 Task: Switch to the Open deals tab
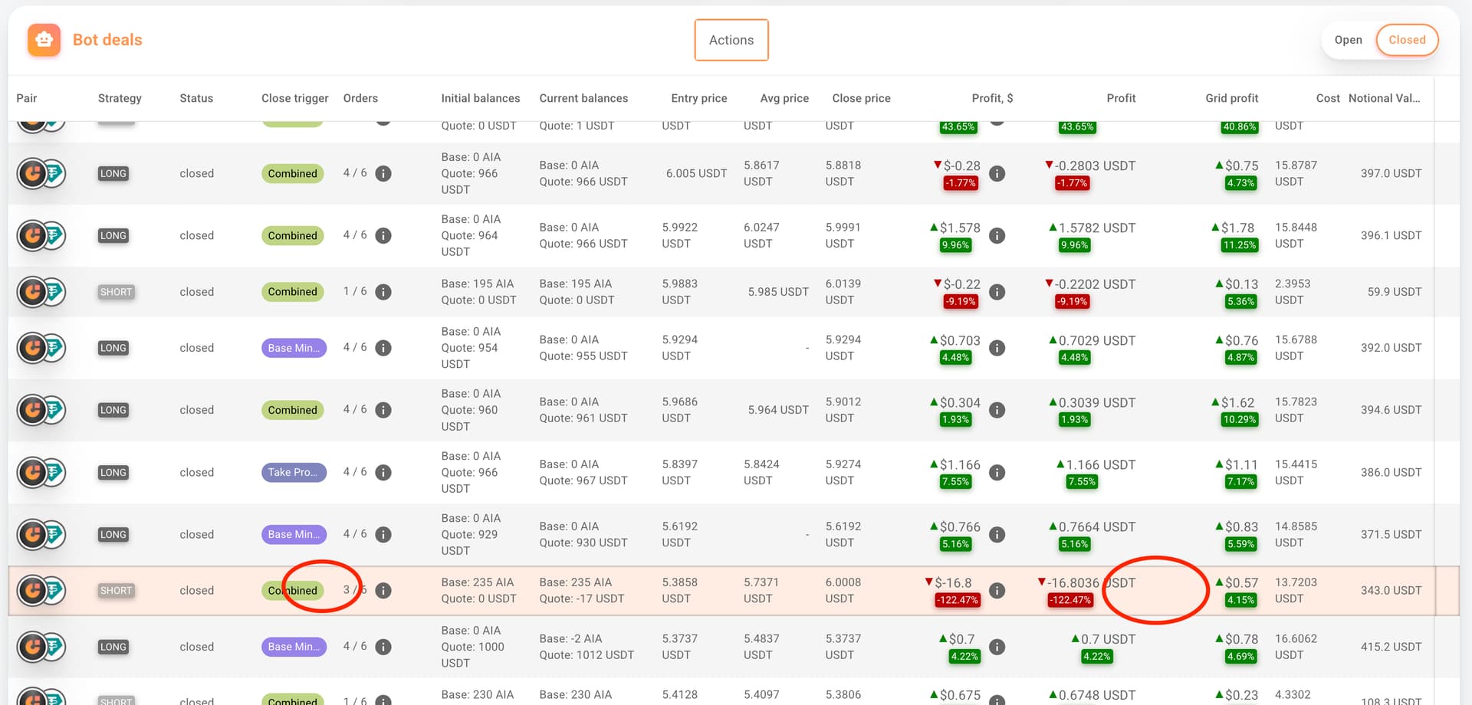point(1347,40)
